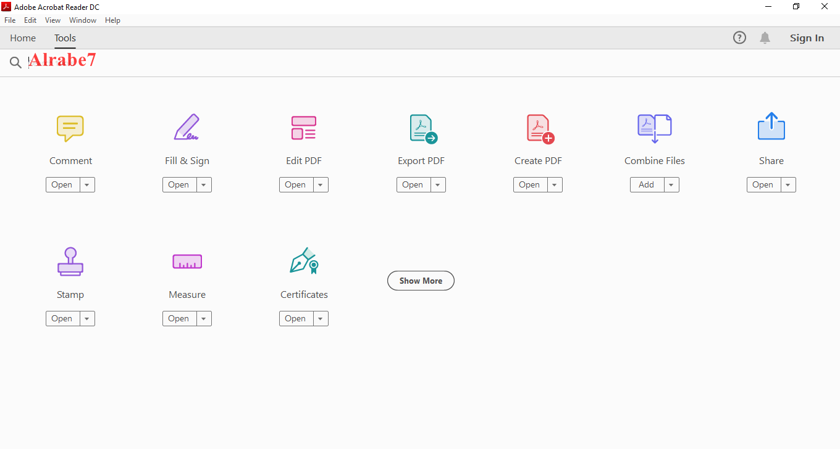Click the Show More button

(x=421, y=281)
